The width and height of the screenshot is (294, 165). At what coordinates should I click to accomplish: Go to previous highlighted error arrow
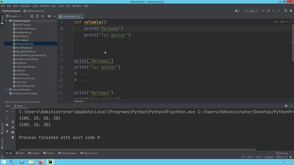point(288,22)
